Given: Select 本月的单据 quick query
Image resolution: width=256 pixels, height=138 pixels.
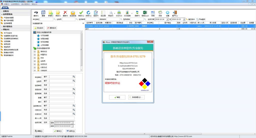Looking at the screenshot, I should [44, 42].
